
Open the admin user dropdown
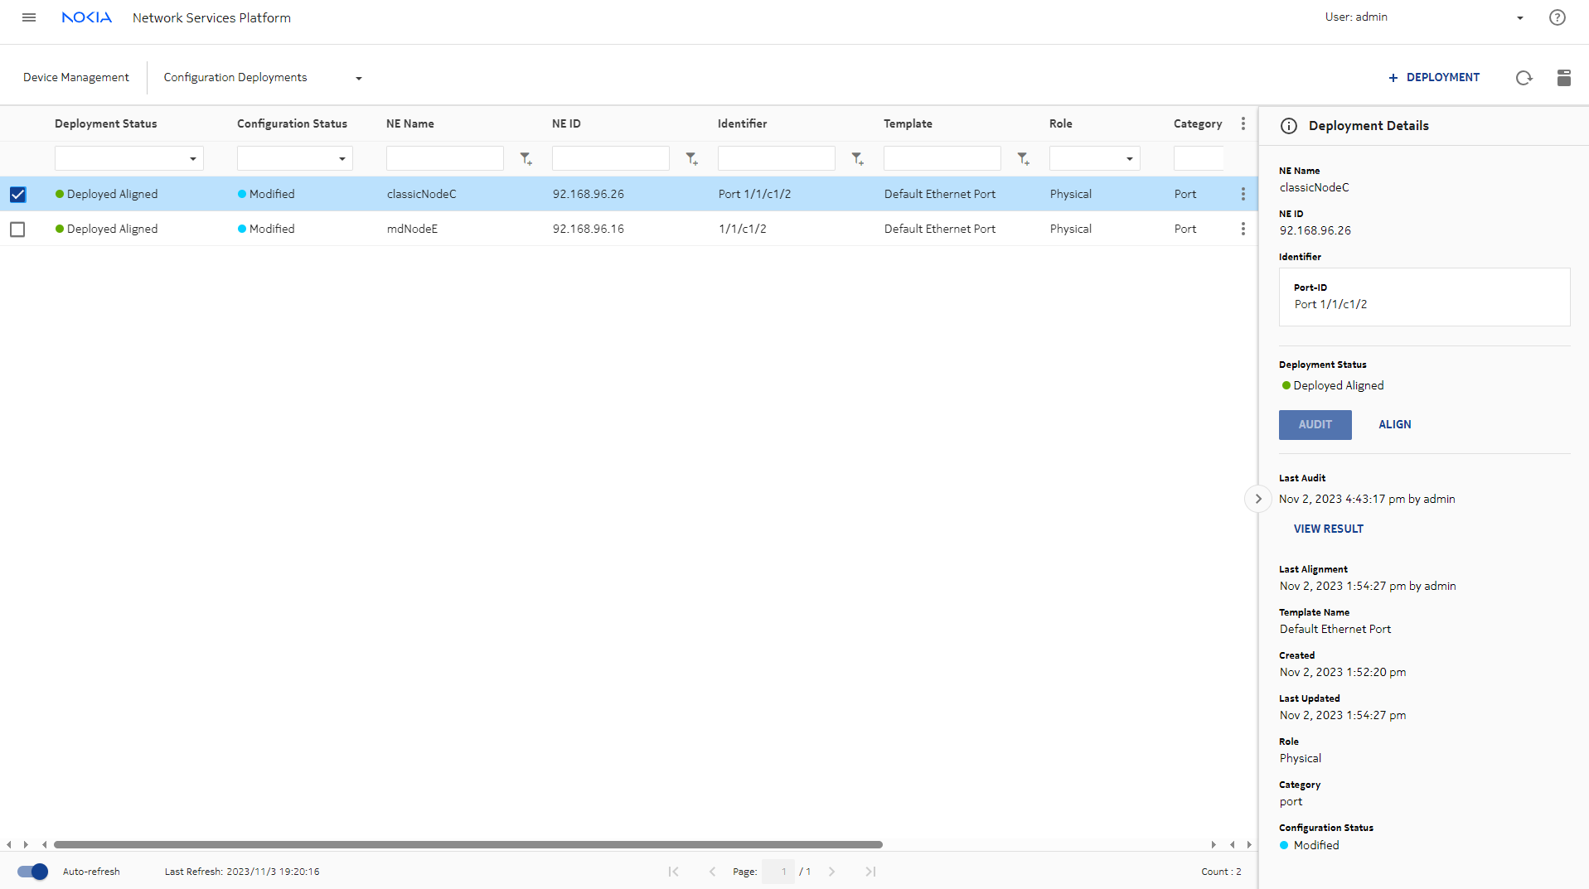[x=1519, y=17]
